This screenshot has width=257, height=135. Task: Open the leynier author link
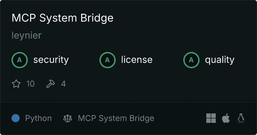pyautogui.click(x=27, y=35)
